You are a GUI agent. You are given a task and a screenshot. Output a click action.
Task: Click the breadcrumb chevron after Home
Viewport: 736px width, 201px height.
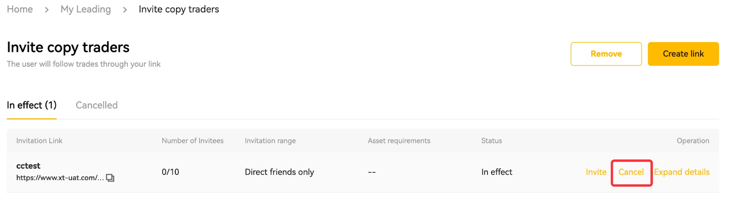pyautogui.click(x=46, y=10)
